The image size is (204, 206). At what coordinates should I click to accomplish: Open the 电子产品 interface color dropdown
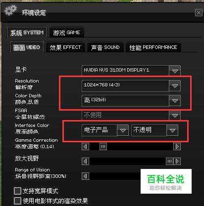pos(123,130)
